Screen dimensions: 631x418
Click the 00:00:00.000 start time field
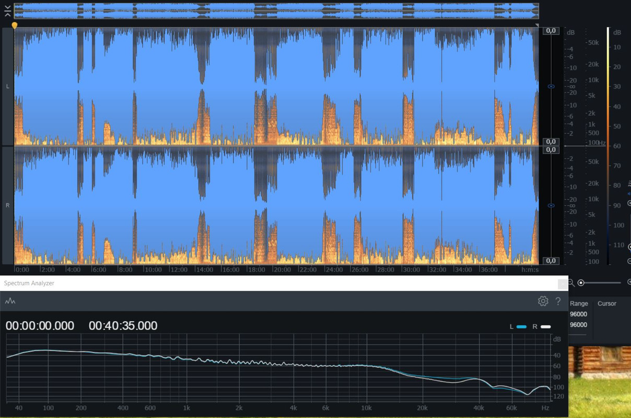40,326
